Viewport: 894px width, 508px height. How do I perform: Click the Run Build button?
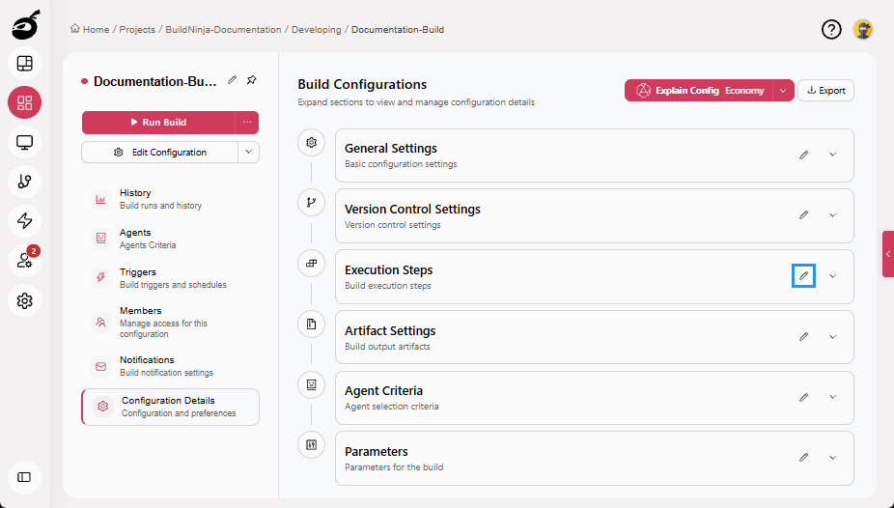click(158, 122)
